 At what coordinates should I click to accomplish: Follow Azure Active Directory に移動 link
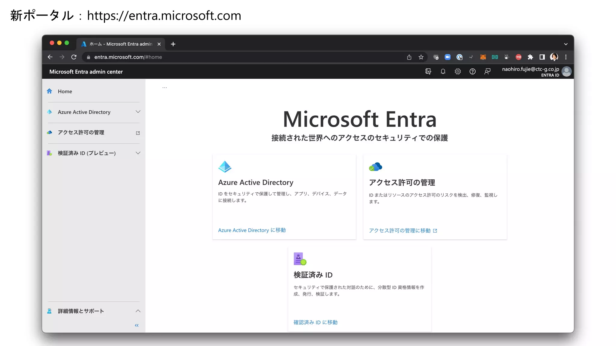click(x=252, y=230)
